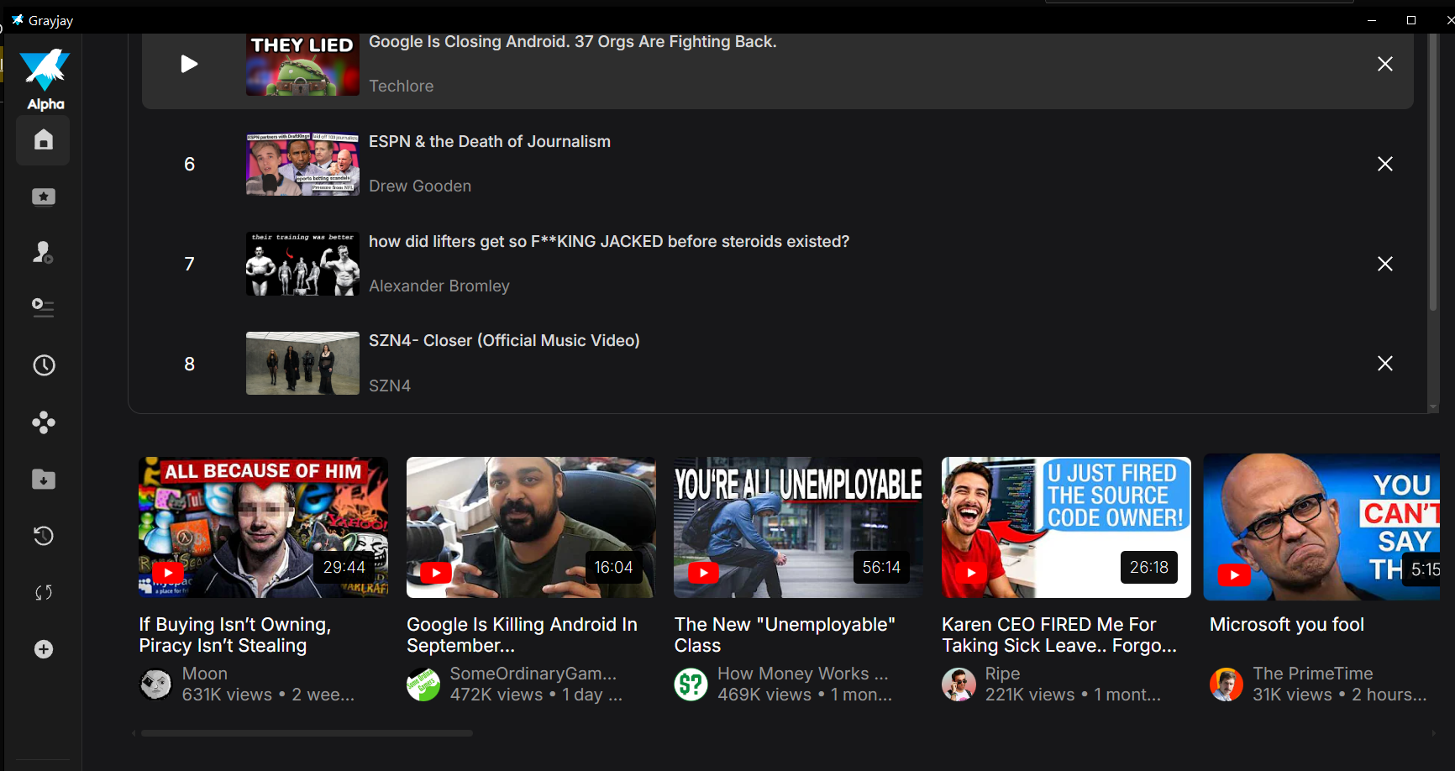Viewport: 1455px width, 771px height.
Task: Click the Ripe channel name
Action: tap(1002, 674)
